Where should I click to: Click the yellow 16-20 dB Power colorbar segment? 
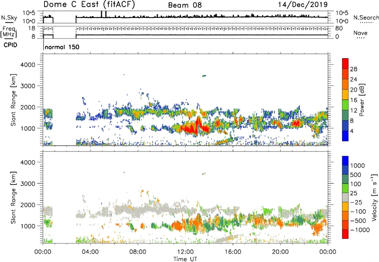point(345,95)
